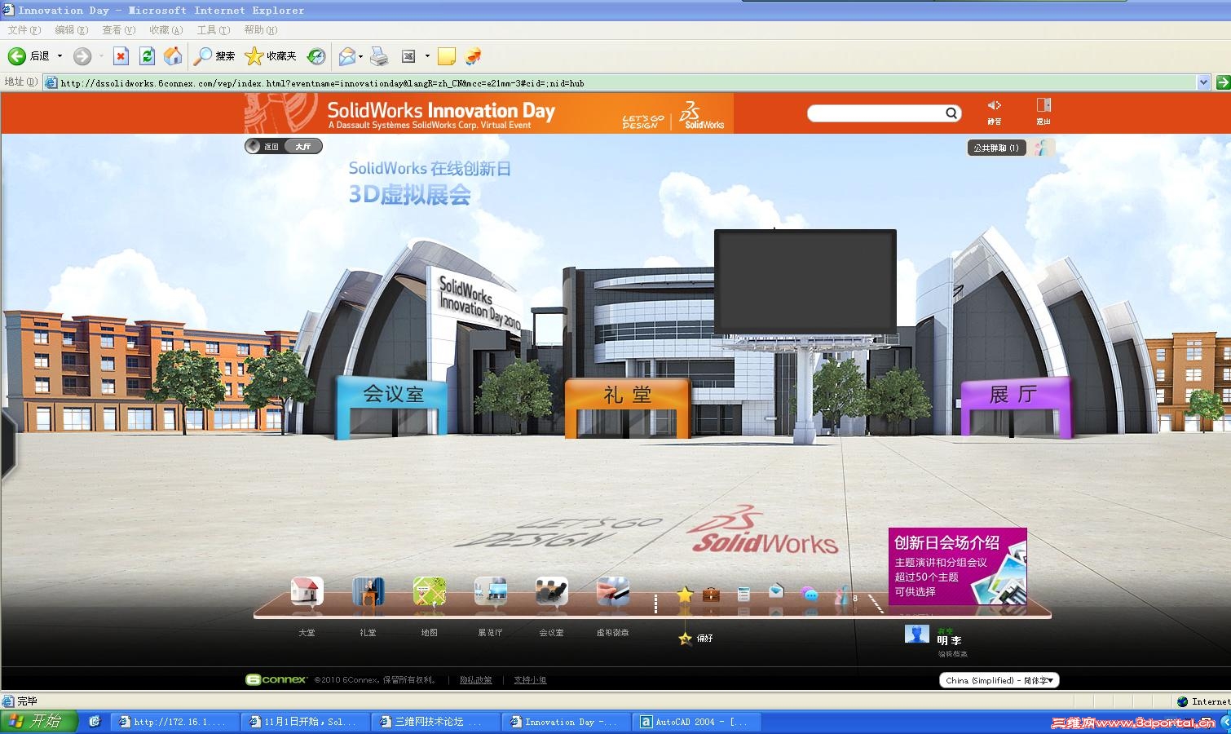Click the 偏好 preferences star label

[x=696, y=638]
